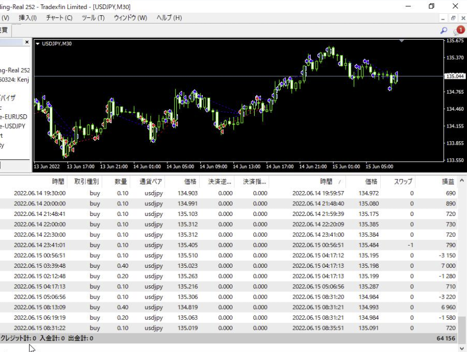467x352 pixels.
Task: Click the chart shift triangle marker
Action: [x=401, y=41]
